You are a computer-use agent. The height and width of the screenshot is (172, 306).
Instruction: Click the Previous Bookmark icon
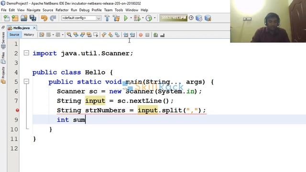[x=104, y=35]
